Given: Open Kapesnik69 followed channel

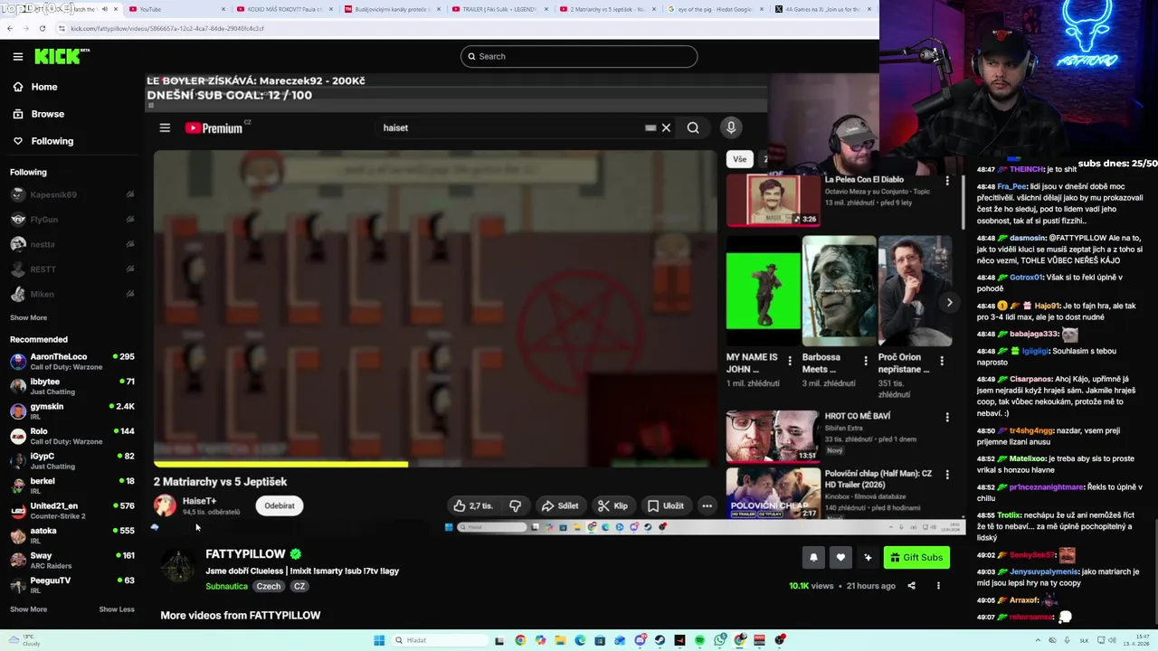Looking at the screenshot, I should 71,194.
